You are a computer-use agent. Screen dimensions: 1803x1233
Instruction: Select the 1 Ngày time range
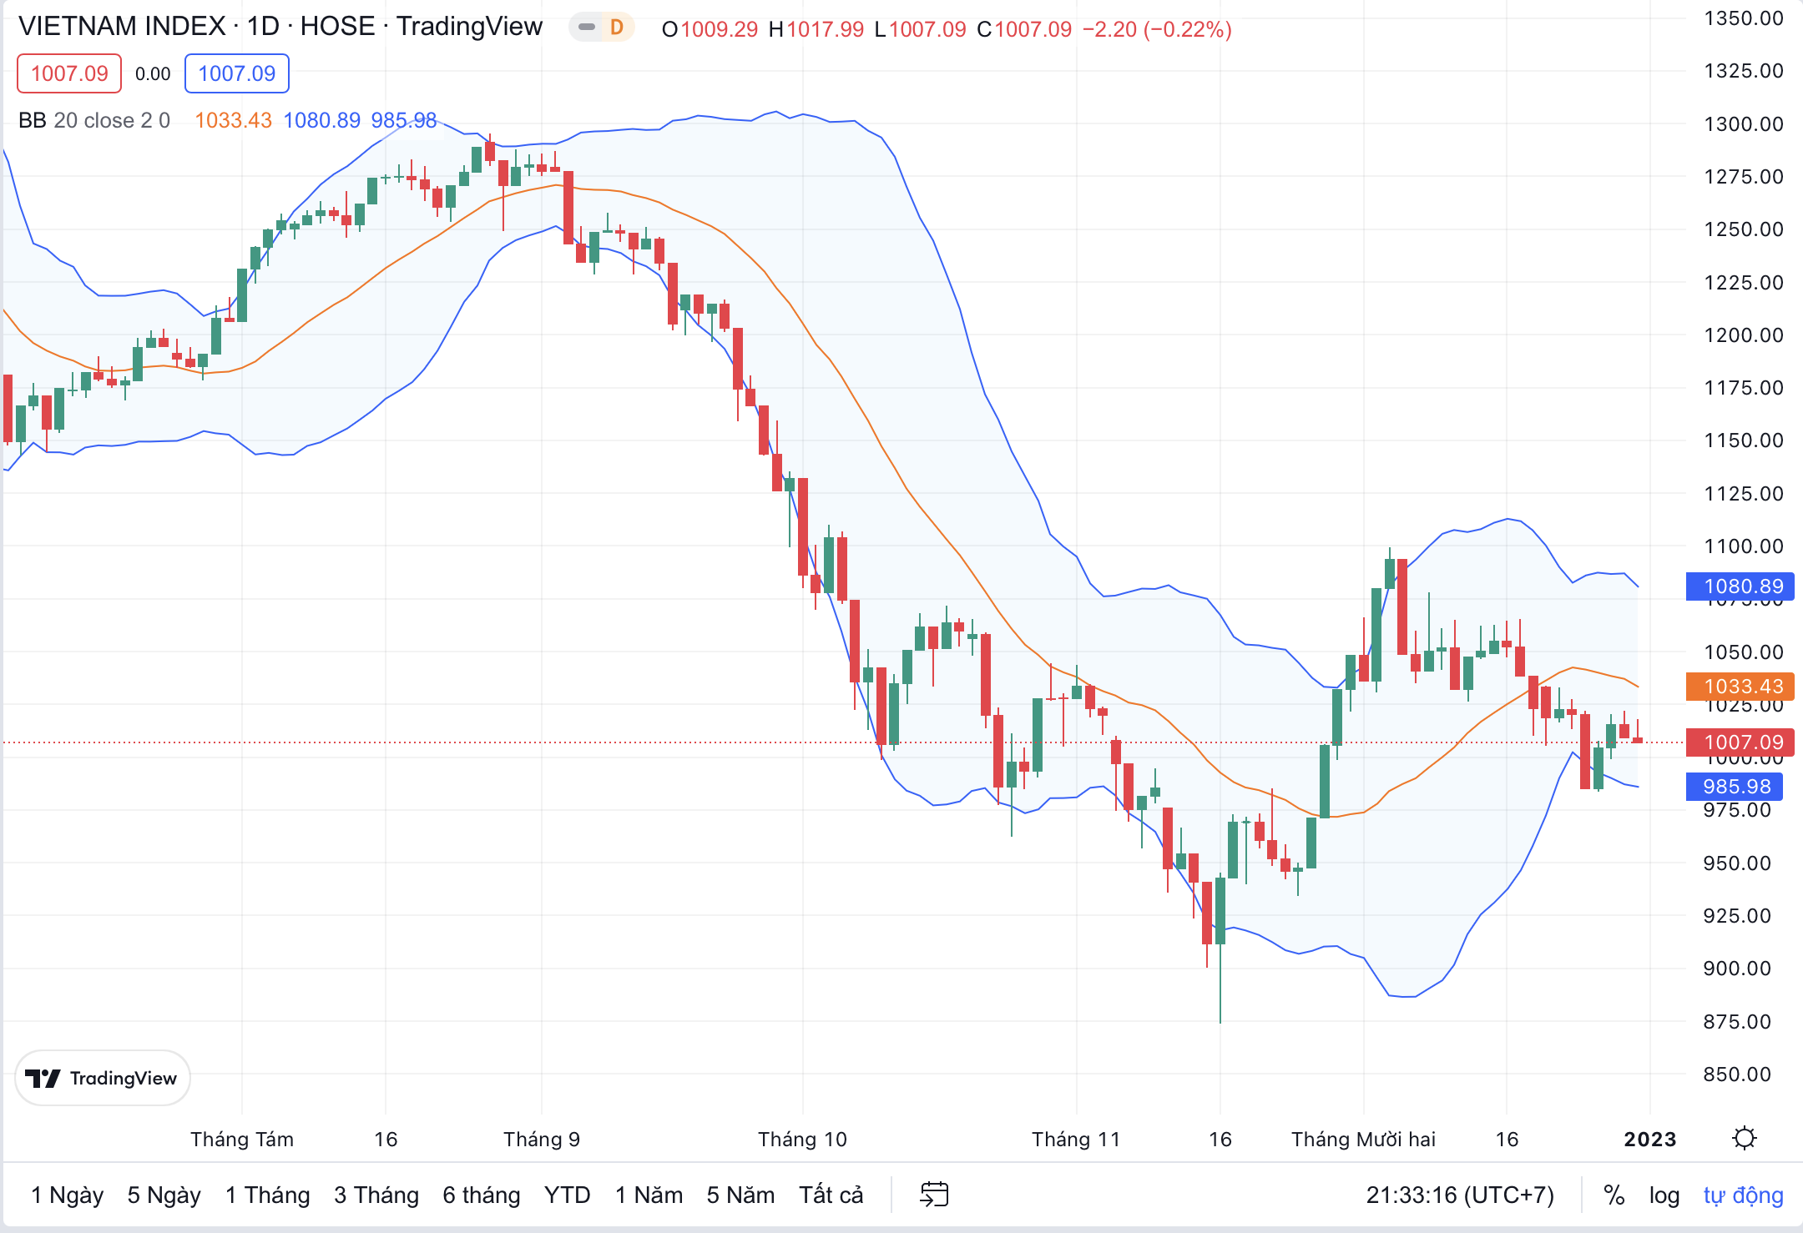[x=67, y=1195]
